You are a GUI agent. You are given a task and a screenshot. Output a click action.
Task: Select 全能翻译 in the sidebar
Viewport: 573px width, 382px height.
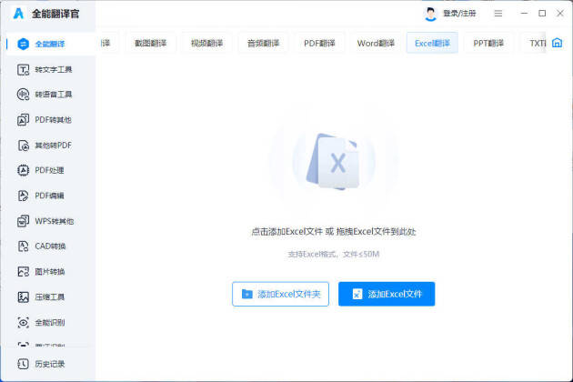tap(47, 44)
